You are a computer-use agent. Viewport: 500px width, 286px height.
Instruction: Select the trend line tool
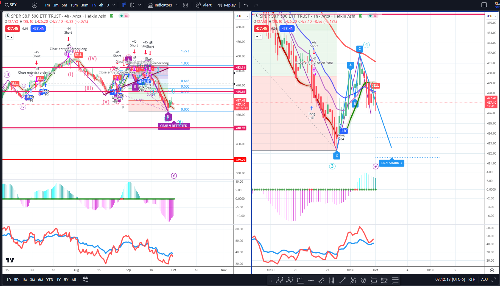pyautogui.click(x=342, y=280)
